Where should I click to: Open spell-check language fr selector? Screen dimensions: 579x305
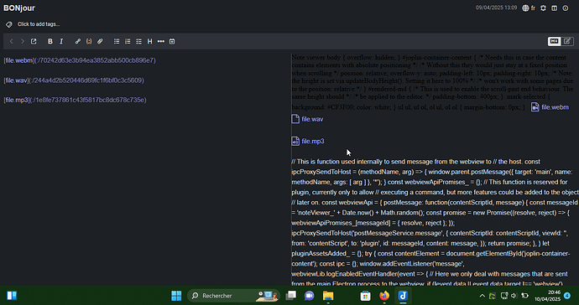(529, 8)
